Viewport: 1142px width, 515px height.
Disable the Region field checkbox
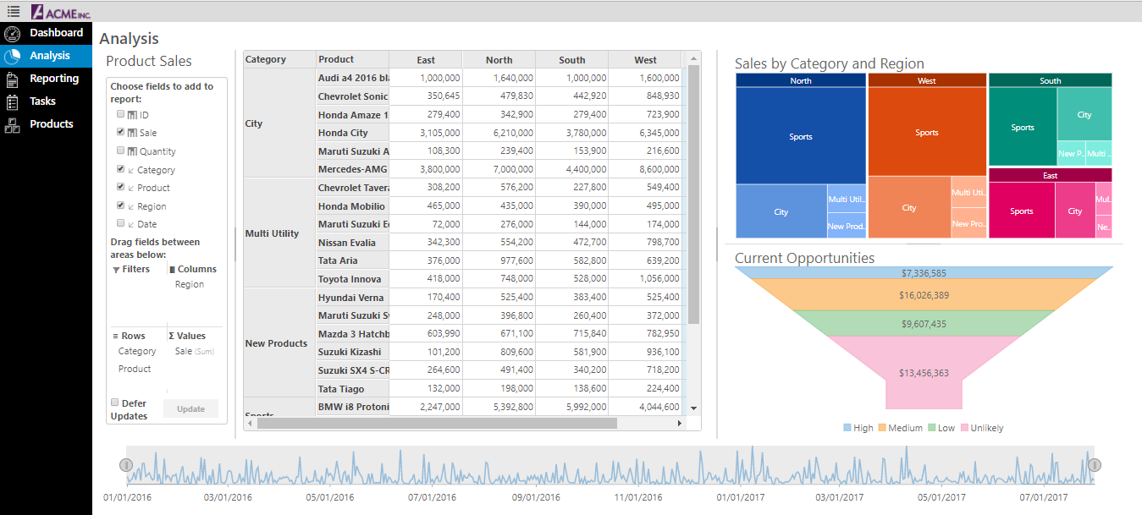[120, 205]
